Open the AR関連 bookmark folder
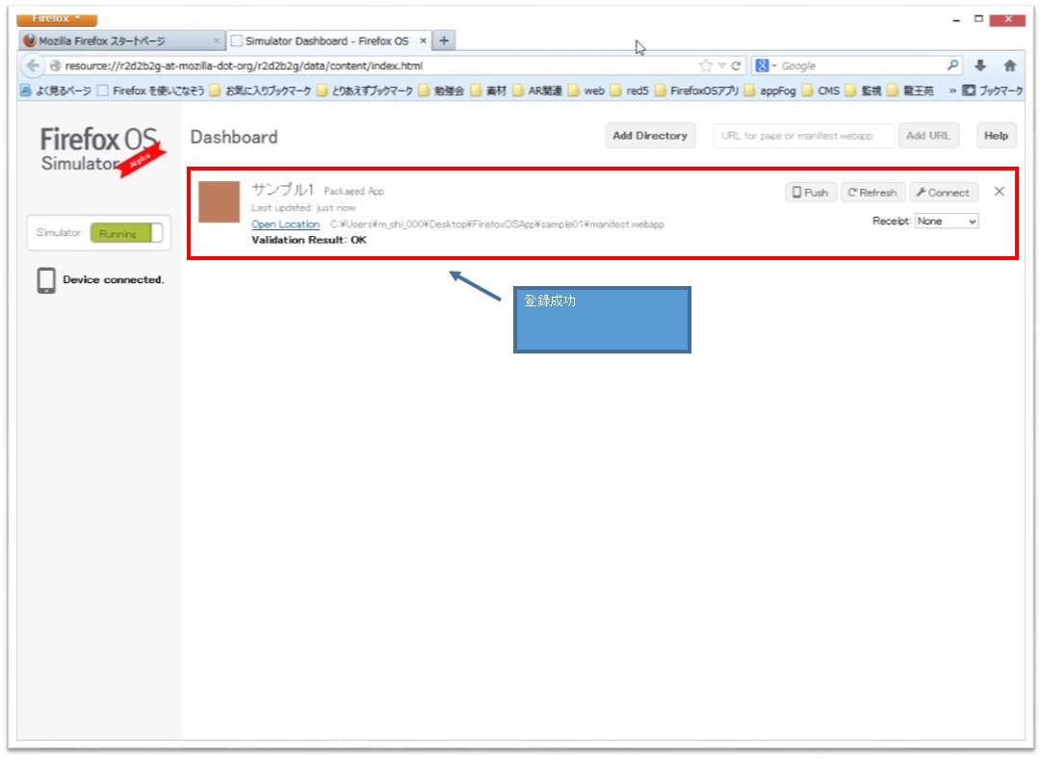The width and height of the screenshot is (1042, 759). [x=537, y=91]
